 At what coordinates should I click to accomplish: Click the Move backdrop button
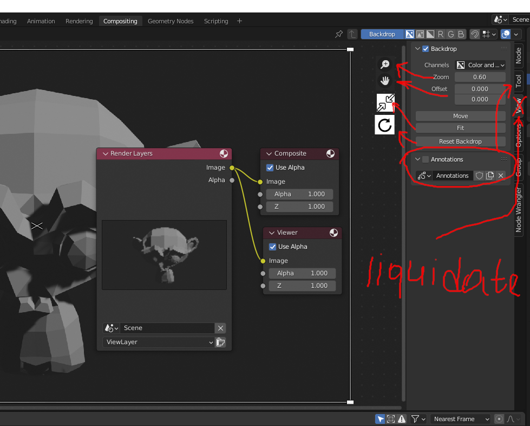[460, 116]
